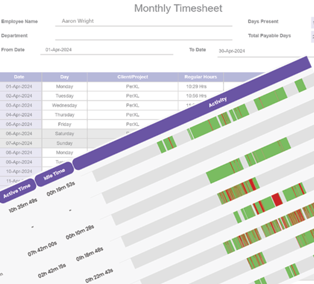Click the PerXL cell in the 01-Apr-2024 row
This screenshot has width=314, height=284.
tap(133, 86)
